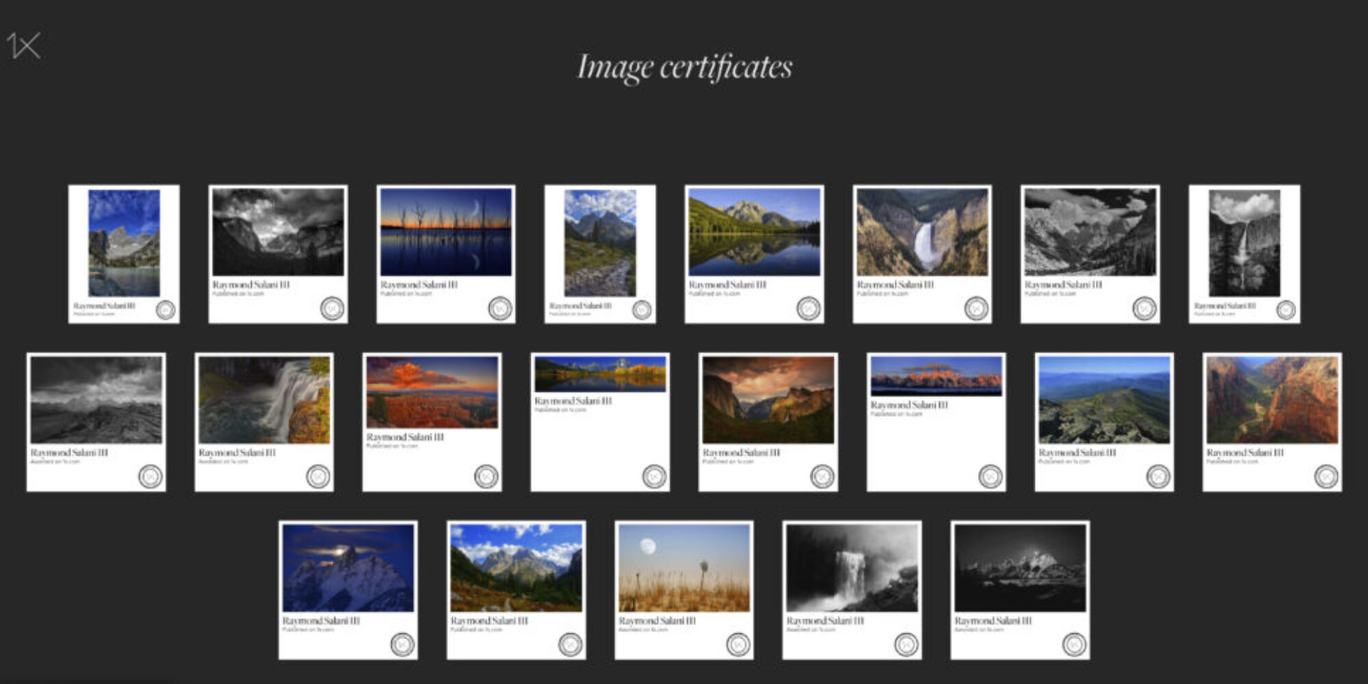The width and height of the screenshot is (1368, 684).
Task: Click the seal on the crescent moon lake certificate
Action: tap(500, 308)
